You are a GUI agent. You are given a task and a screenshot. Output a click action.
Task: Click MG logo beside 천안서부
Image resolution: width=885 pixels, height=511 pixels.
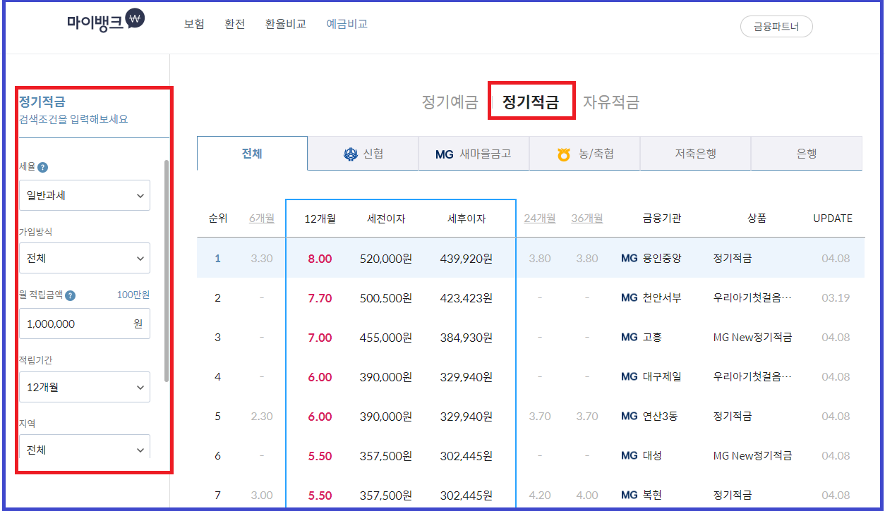(x=629, y=298)
